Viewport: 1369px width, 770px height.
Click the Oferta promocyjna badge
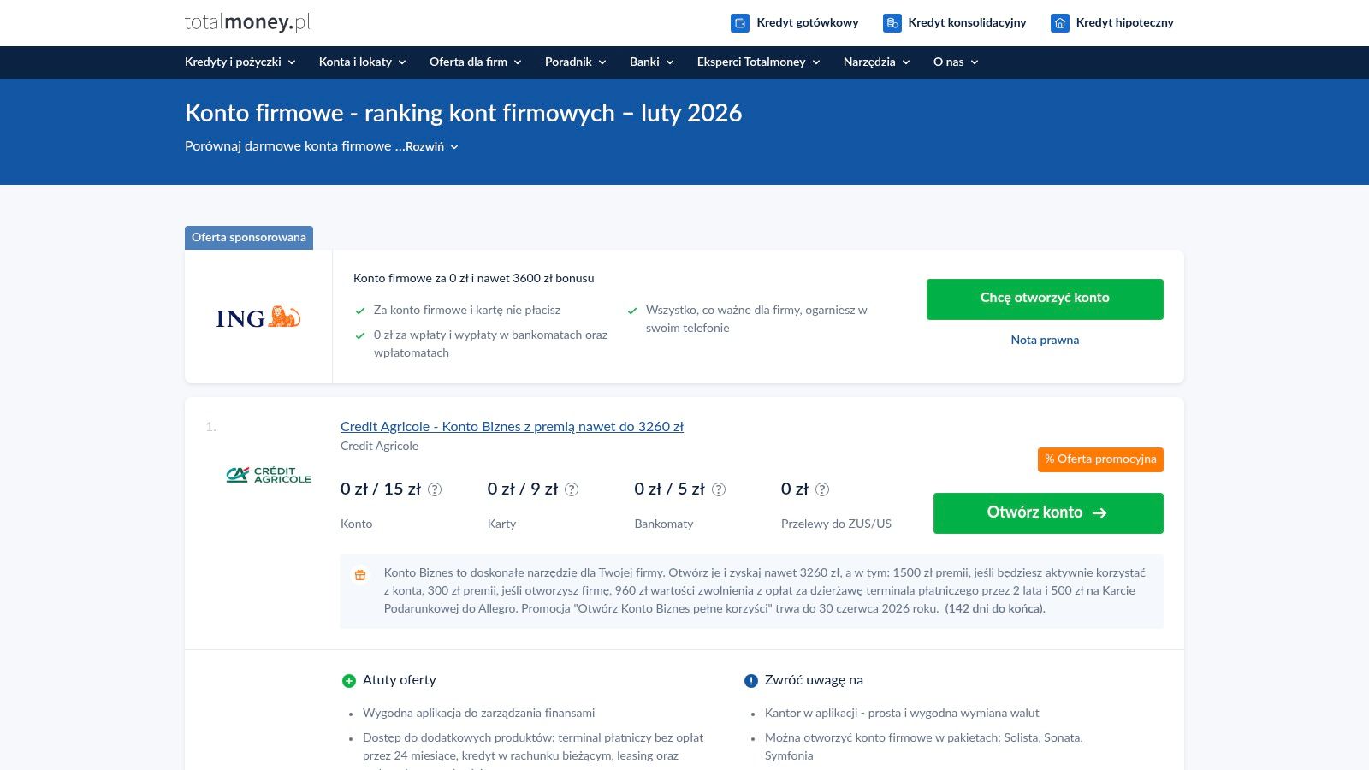click(x=1100, y=459)
